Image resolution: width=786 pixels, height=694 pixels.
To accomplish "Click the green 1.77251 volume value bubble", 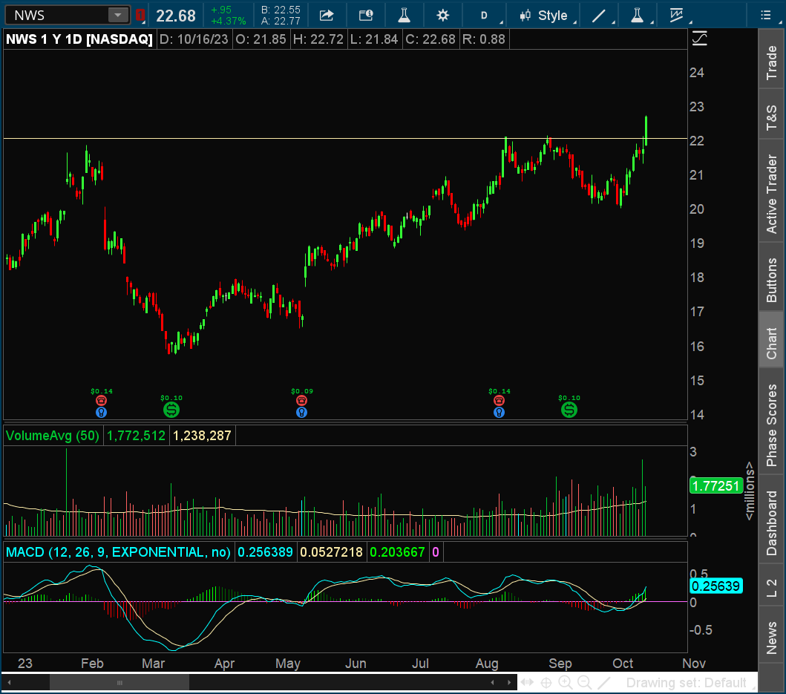I will coord(715,485).
